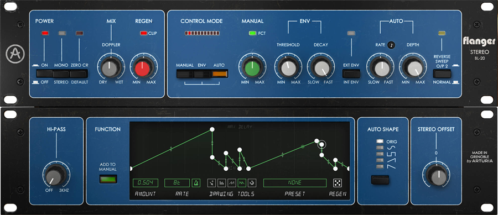
Task: Toggle the Reverse Sweep O/P 2 switch
Action: click(x=442, y=74)
